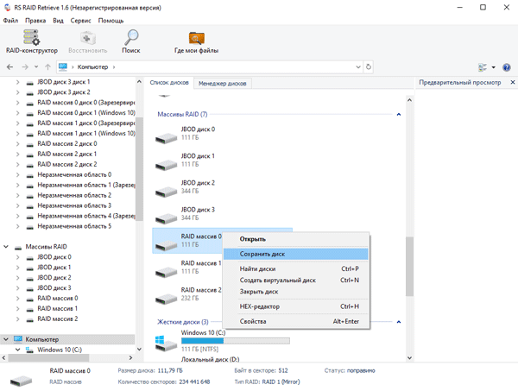Click Локальный диск (D:) label

210,359
